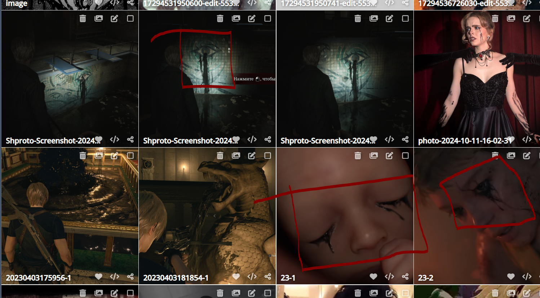Open the fountain courtyard thumbnail 20230403175956-1

click(70, 216)
